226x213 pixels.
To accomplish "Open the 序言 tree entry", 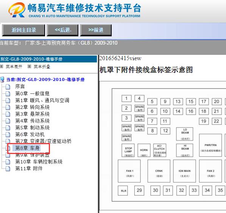I will pyautogui.click(x=20, y=86).
